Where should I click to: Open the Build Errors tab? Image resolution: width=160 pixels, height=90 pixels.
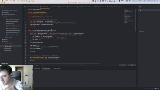(x=46, y=68)
